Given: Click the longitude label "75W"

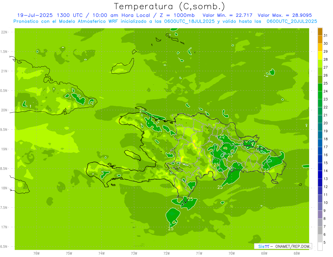Looking at the screenshot, I should [x=69, y=253].
